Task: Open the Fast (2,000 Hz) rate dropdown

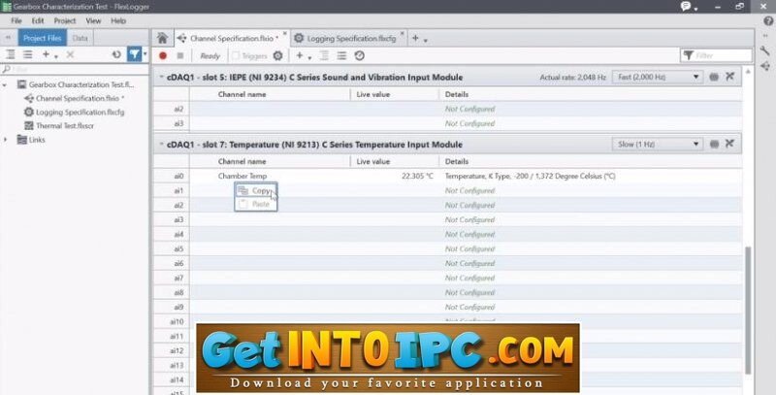Action: [658, 77]
